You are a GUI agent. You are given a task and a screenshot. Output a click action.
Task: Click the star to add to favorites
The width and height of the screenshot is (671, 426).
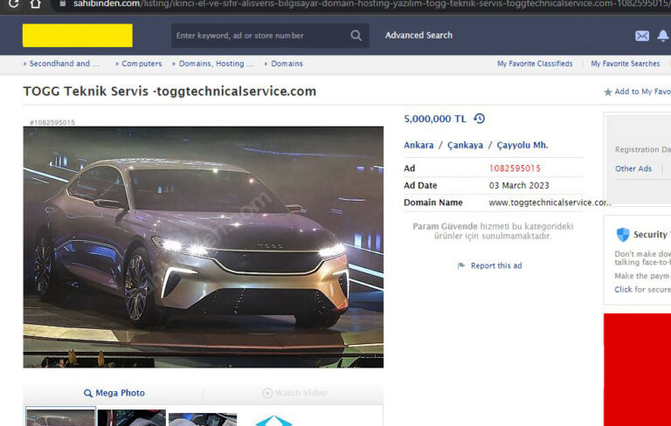pos(608,92)
